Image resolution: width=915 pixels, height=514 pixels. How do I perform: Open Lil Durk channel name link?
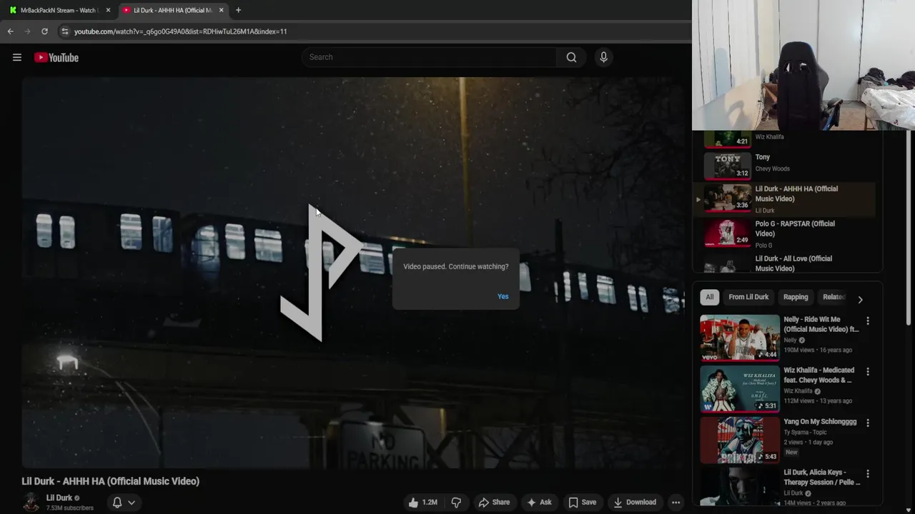point(59,498)
